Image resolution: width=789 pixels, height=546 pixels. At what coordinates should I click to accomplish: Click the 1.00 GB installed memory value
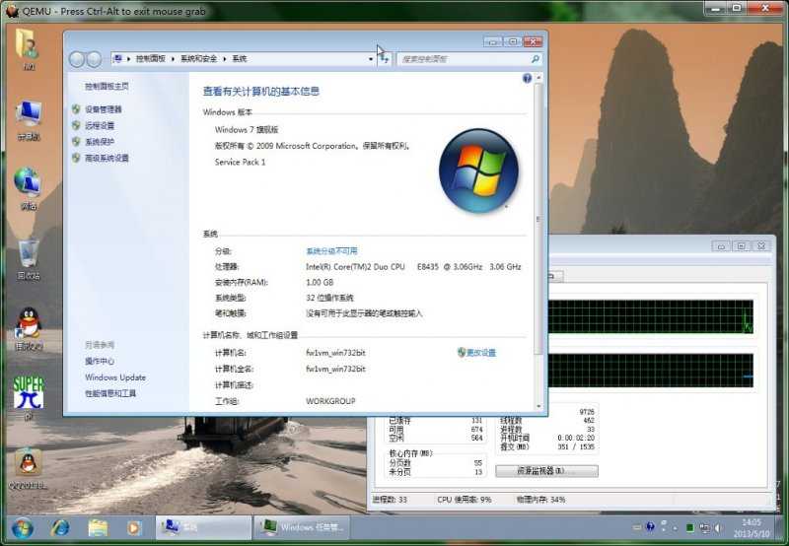(x=320, y=282)
